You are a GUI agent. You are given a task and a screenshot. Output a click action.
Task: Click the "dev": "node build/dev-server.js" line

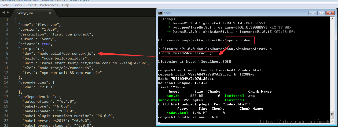click(x=59, y=53)
